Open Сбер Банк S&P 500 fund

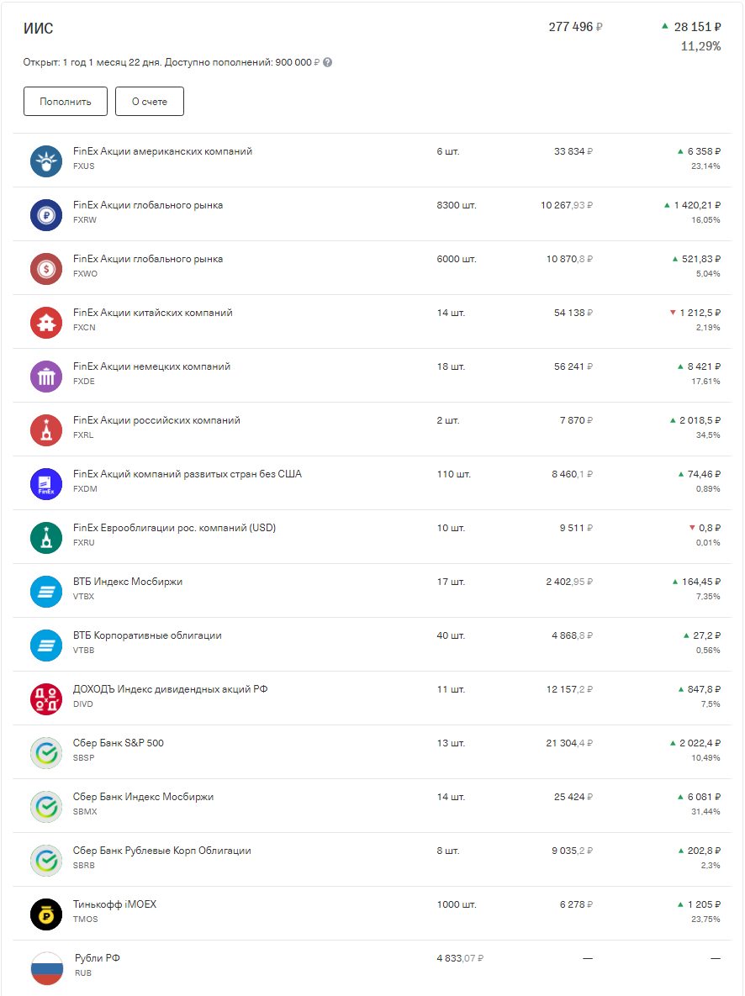(x=372, y=752)
